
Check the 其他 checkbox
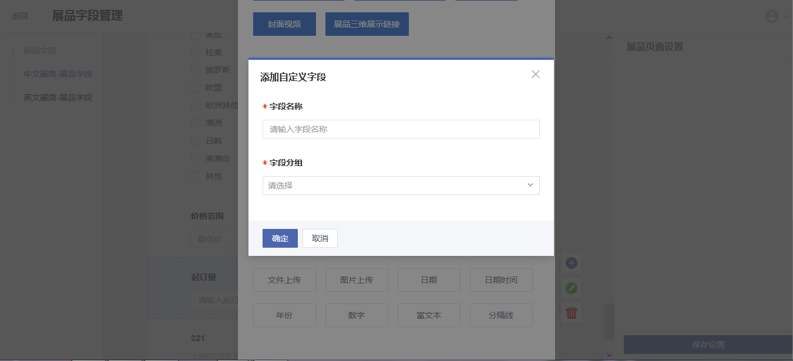196,176
